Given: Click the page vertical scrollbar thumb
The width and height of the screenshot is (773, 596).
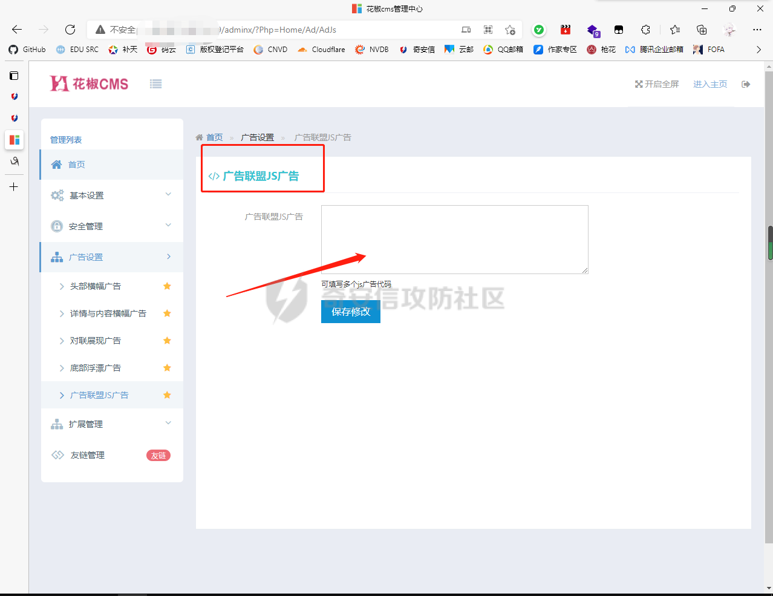Looking at the screenshot, I should 769,243.
